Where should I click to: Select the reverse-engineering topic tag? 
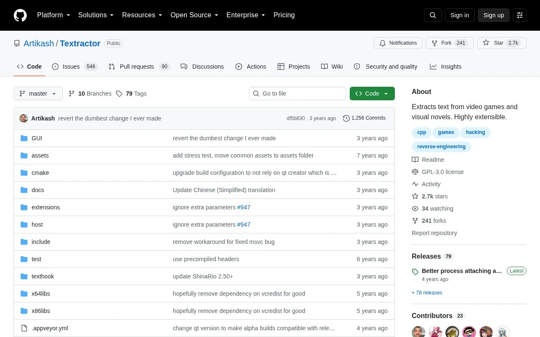[441, 147]
